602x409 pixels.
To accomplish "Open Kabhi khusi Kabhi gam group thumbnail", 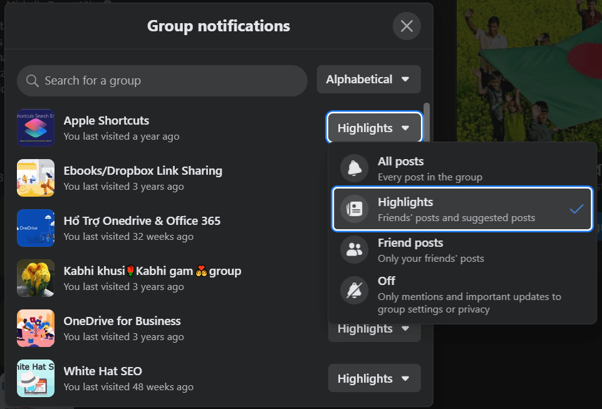I will coord(36,278).
